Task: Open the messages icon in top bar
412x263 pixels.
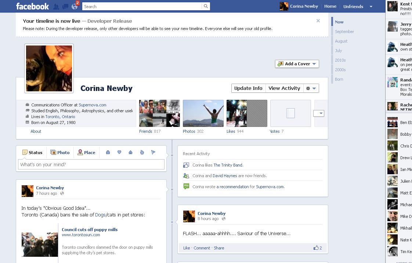Action: click(x=65, y=7)
